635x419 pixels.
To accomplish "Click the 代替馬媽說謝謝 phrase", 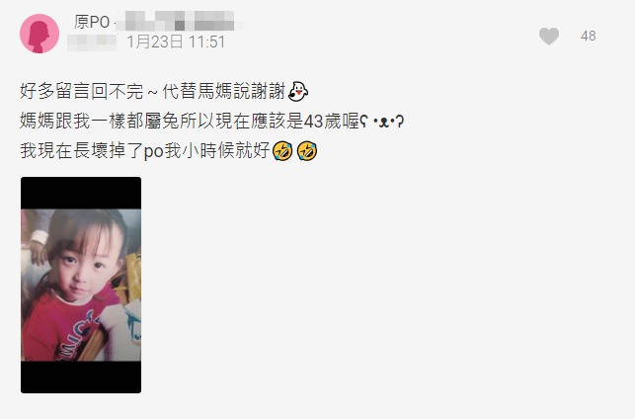I will (224, 91).
